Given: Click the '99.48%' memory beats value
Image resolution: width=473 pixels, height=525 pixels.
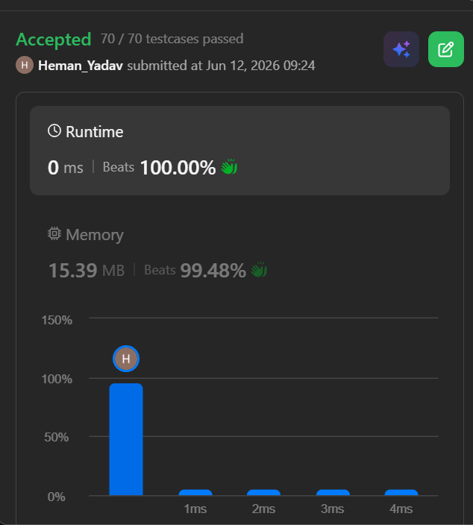Looking at the screenshot, I should 213,270.
